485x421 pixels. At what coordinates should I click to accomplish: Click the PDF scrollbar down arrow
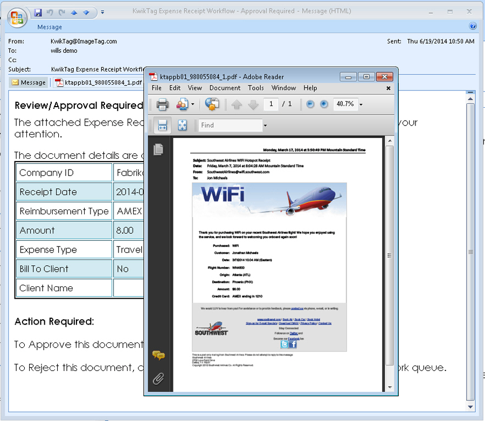[x=390, y=387]
